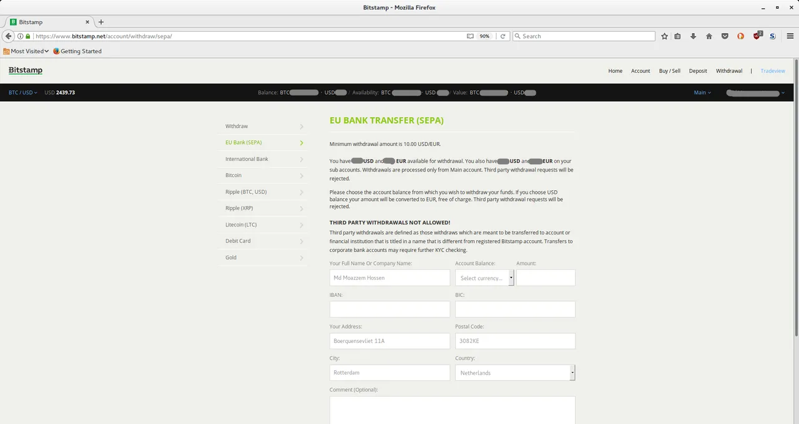Close the Bitstamp tab
The image size is (799, 424).
(x=87, y=22)
